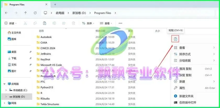Expand the 此电脑 tree node
220x108 pixels.
coord(4,84)
